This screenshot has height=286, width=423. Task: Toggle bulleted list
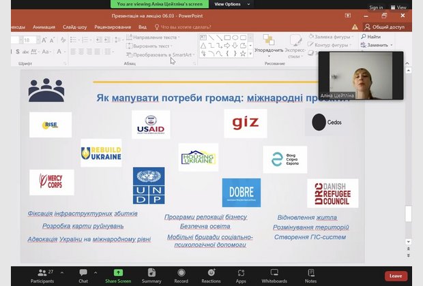coord(74,40)
